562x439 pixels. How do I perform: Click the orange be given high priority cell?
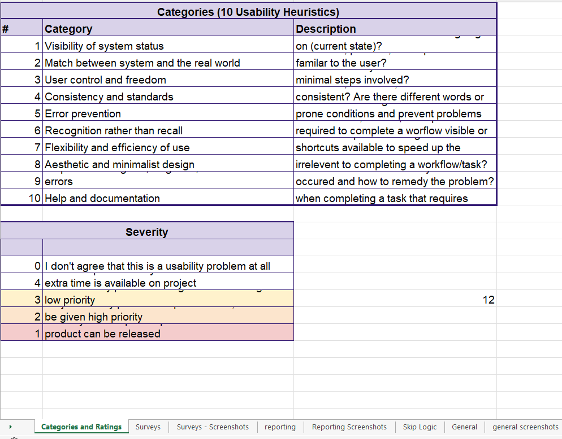click(x=168, y=317)
